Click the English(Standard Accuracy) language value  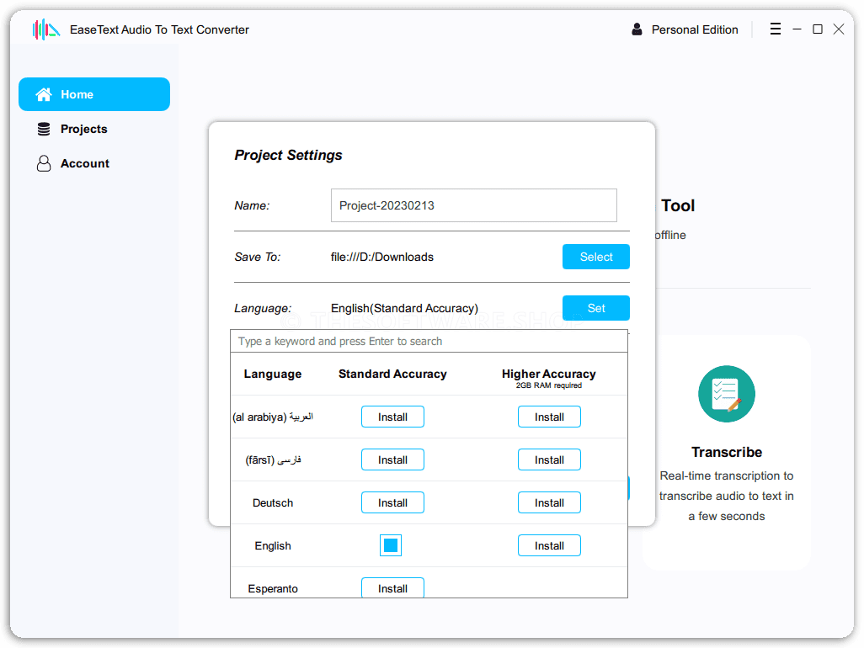click(404, 308)
